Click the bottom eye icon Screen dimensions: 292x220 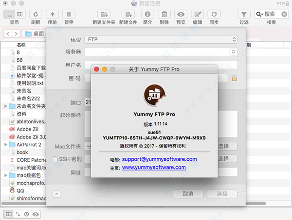coord(36,214)
